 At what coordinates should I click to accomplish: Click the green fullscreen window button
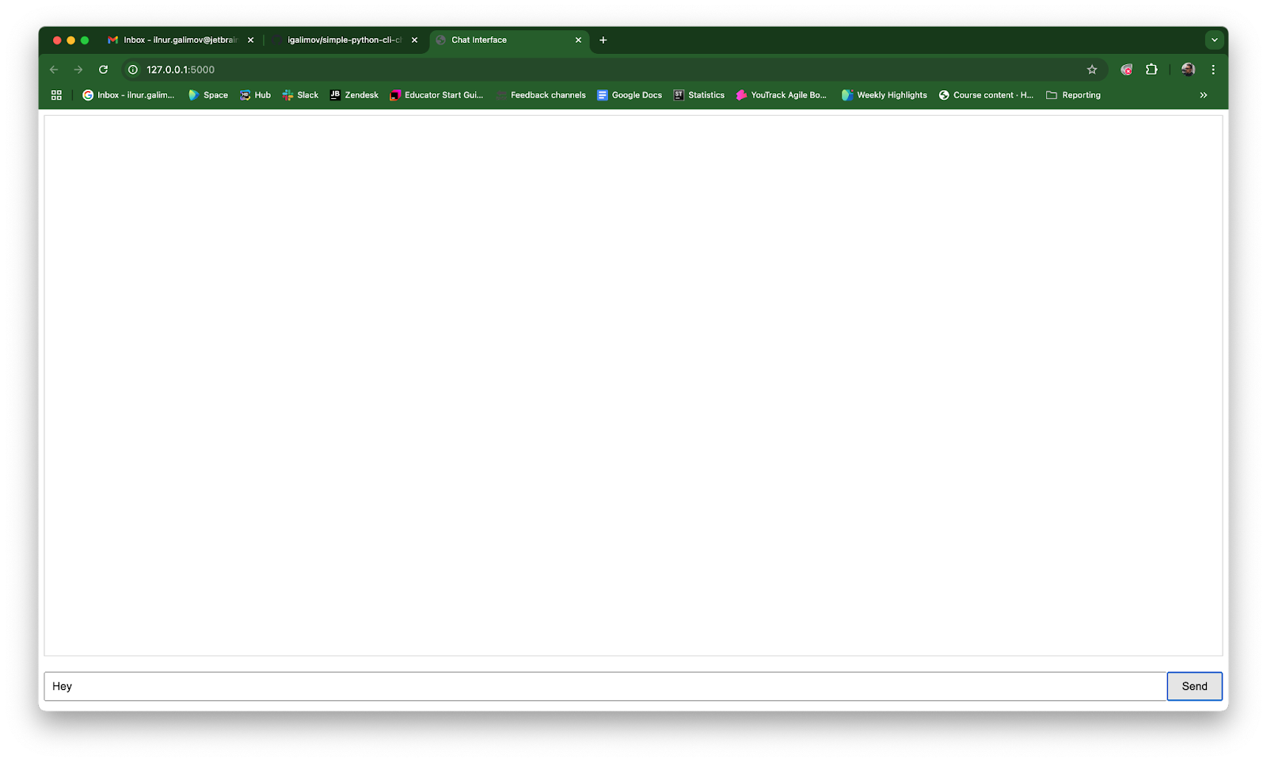[x=85, y=40]
